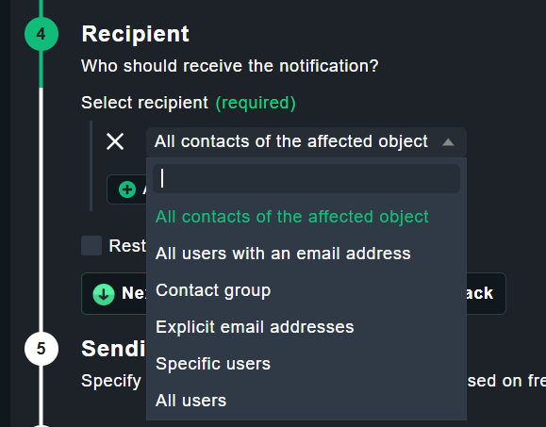
Task: Collapse dropdown using the up-triangle arrow
Action: 448,142
